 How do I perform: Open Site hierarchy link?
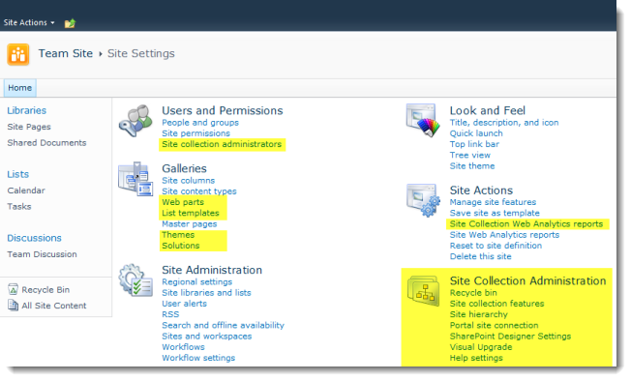click(478, 314)
